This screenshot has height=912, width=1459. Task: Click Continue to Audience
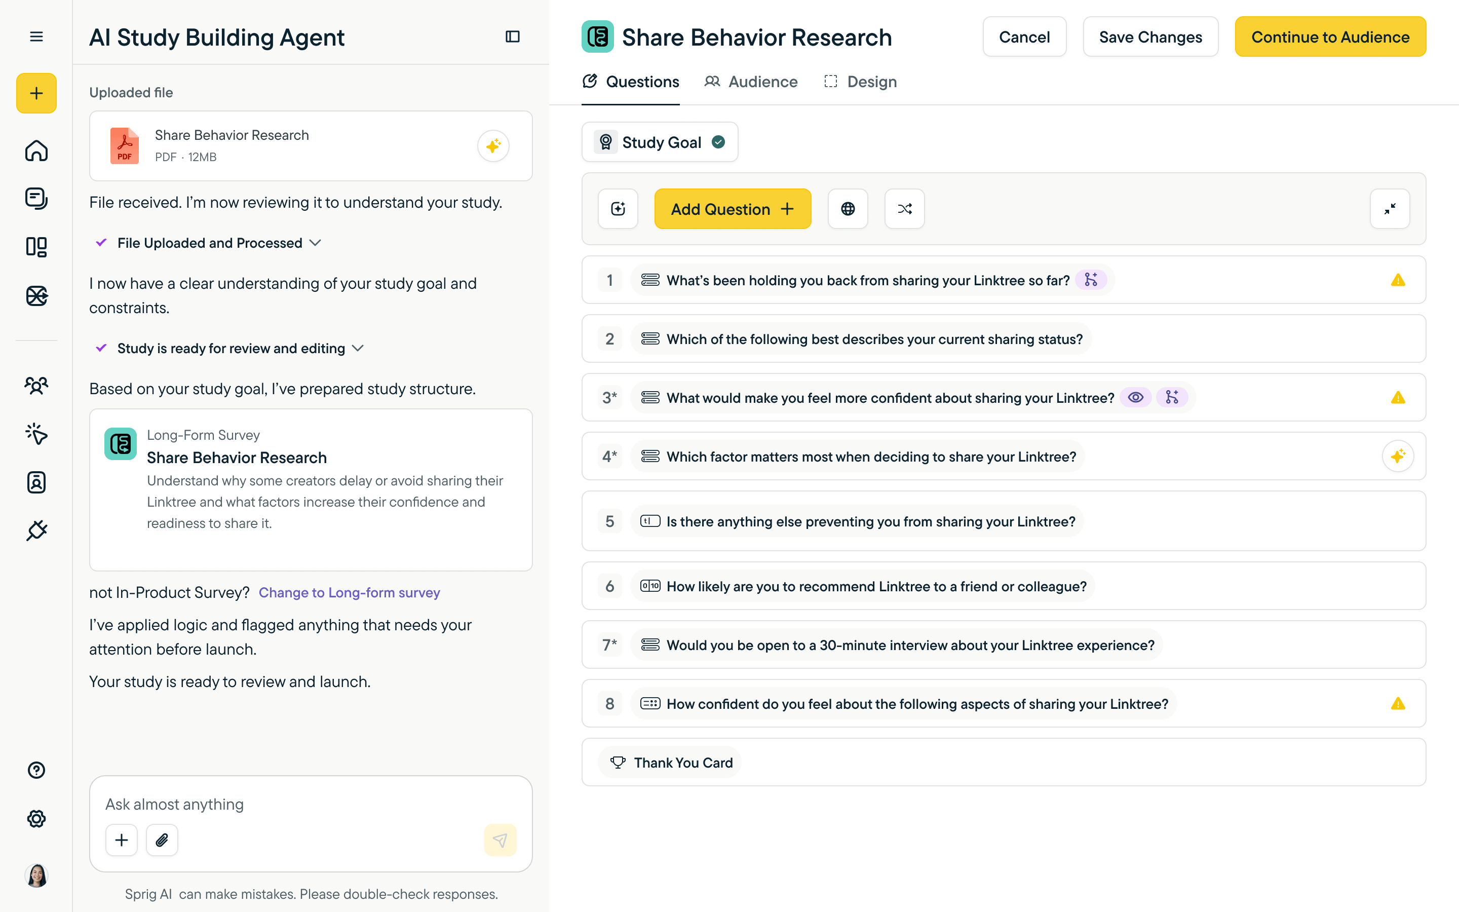[1330, 37]
